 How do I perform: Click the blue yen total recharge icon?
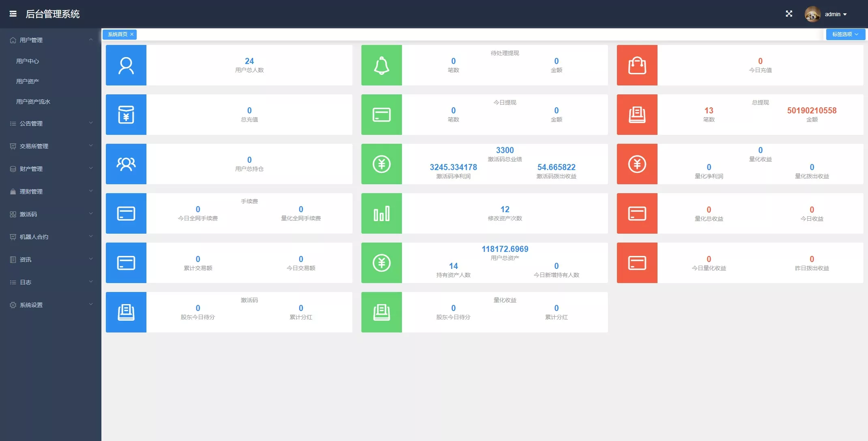point(126,115)
